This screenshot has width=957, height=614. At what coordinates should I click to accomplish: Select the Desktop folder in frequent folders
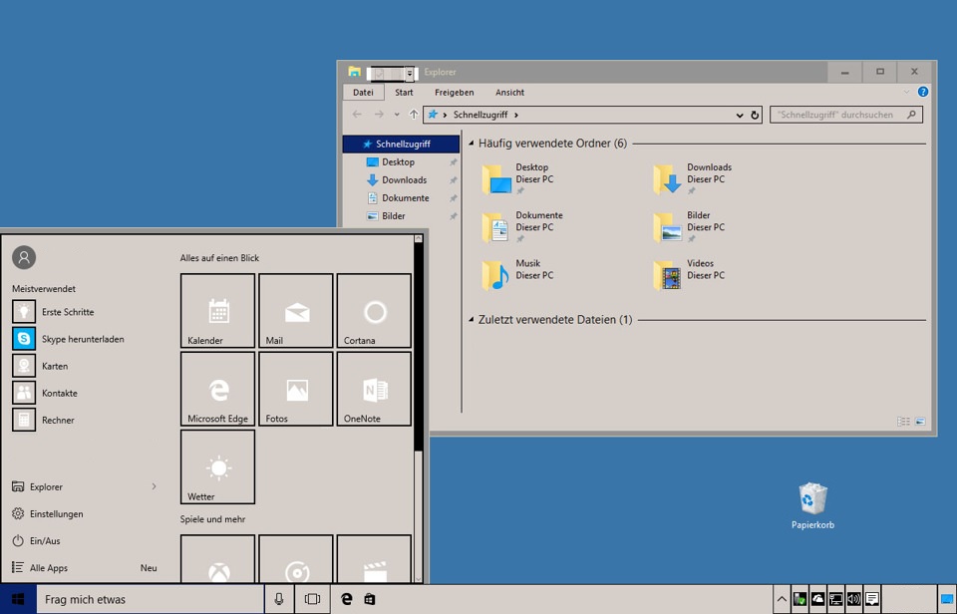(518, 178)
